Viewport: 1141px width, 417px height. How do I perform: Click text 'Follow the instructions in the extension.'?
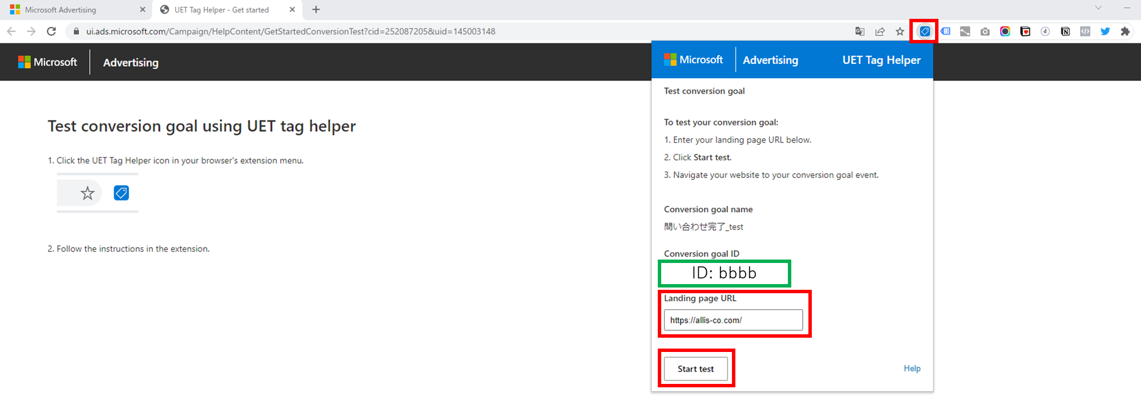[x=133, y=249]
